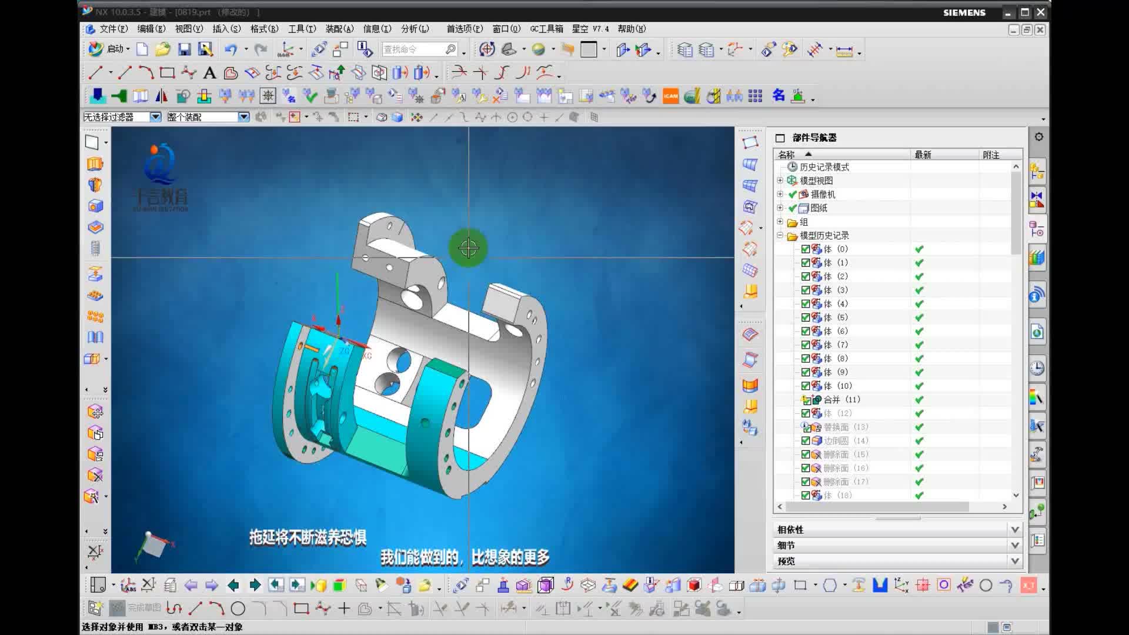This screenshot has width=1129, height=635.
Task: Toggle 删除面 (15) checkbox
Action: tap(806, 454)
